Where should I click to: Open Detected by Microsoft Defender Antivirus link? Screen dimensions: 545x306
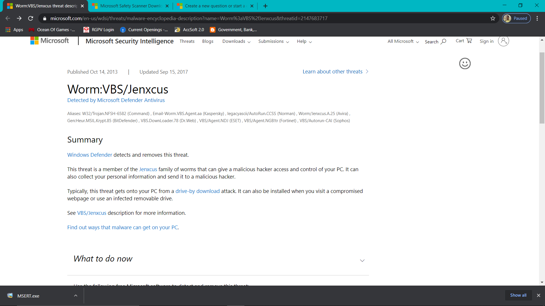(x=116, y=100)
